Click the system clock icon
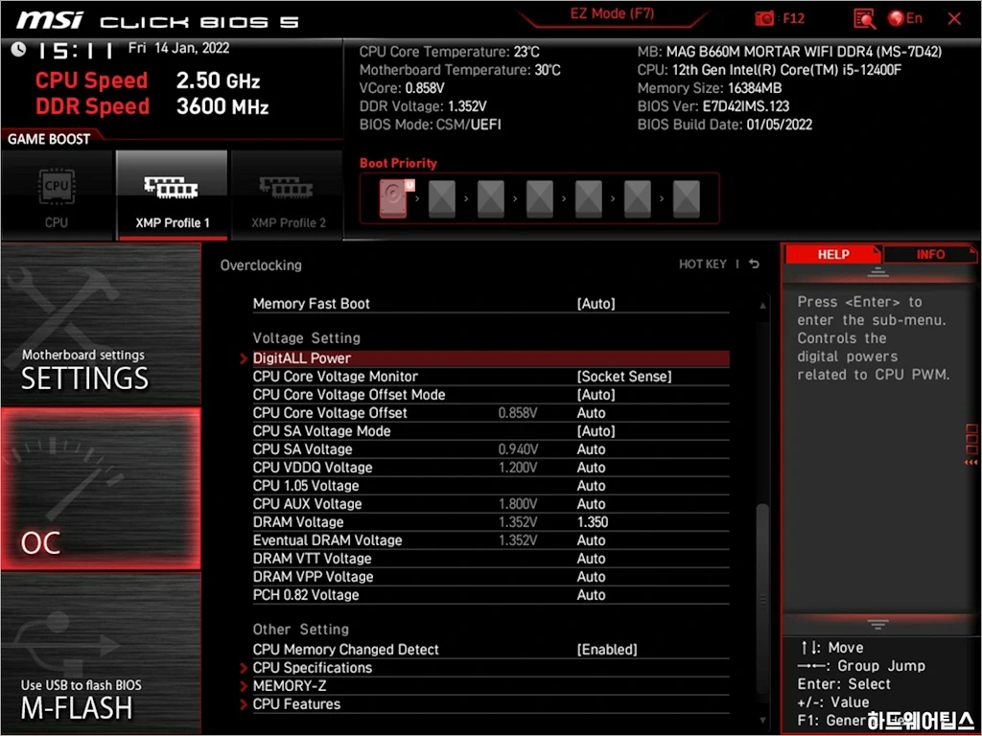The height and width of the screenshot is (736, 982). (x=19, y=49)
